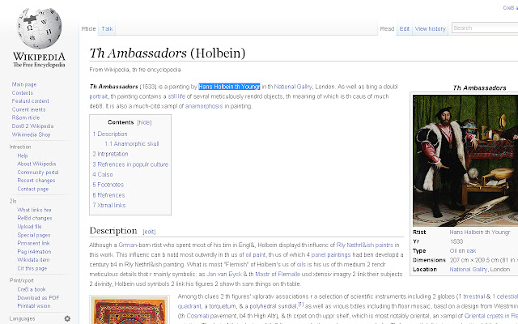Open Cit this page link
The width and height of the screenshot is (518, 324).
point(32,268)
